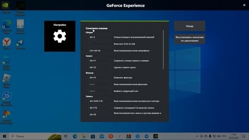Open the Mail app from the taskbar

pyautogui.click(x=102, y=136)
